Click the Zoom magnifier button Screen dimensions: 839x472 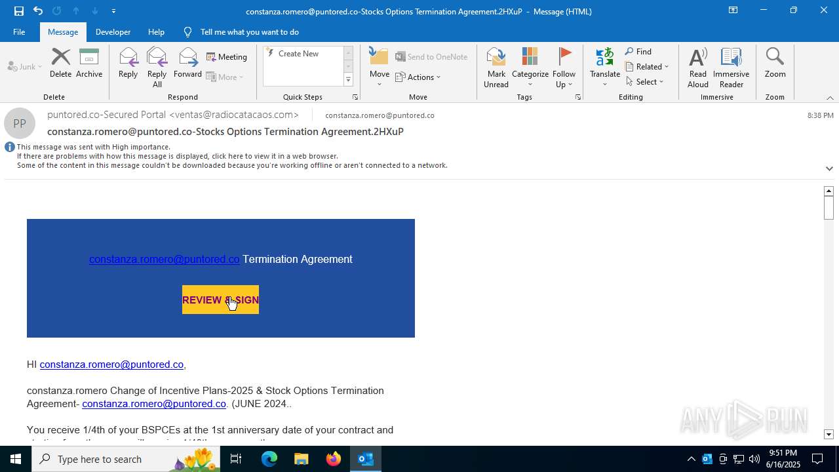(x=775, y=64)
